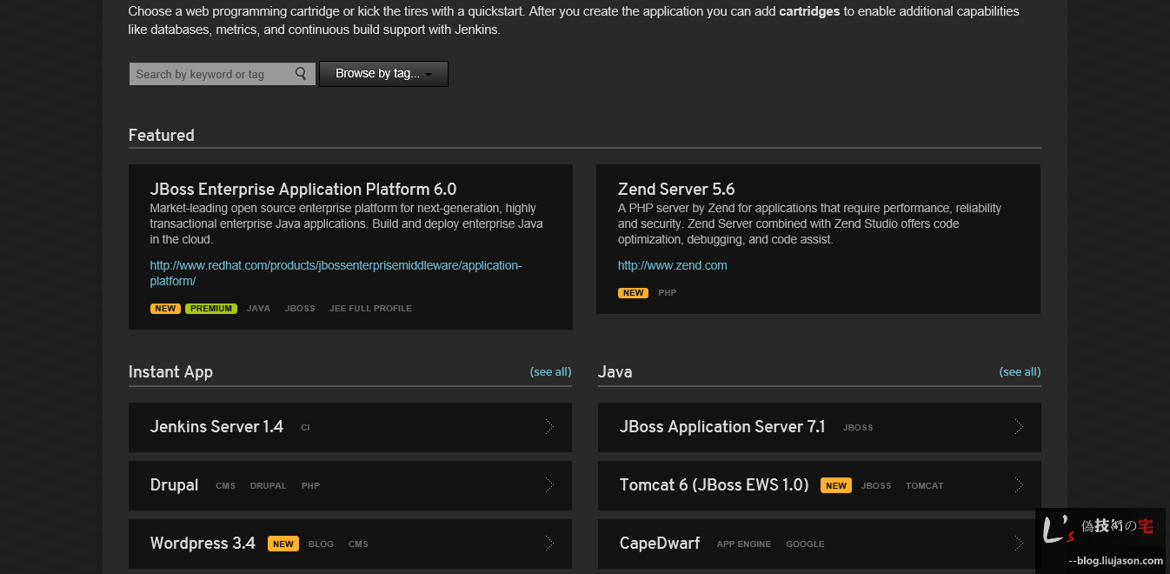The image size is (1170, 574).
Task: Click the JBOSS tag on JBoss EAP card
Action: pos(300,309)
